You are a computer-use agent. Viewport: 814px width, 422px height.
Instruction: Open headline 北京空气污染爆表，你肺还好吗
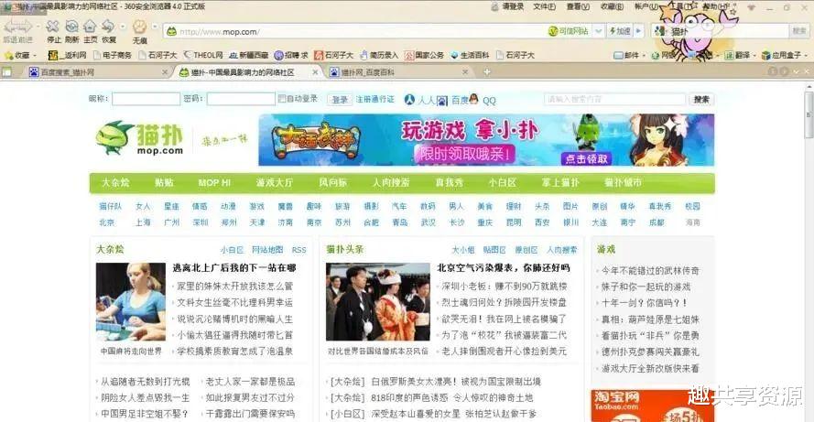point(503,268)
